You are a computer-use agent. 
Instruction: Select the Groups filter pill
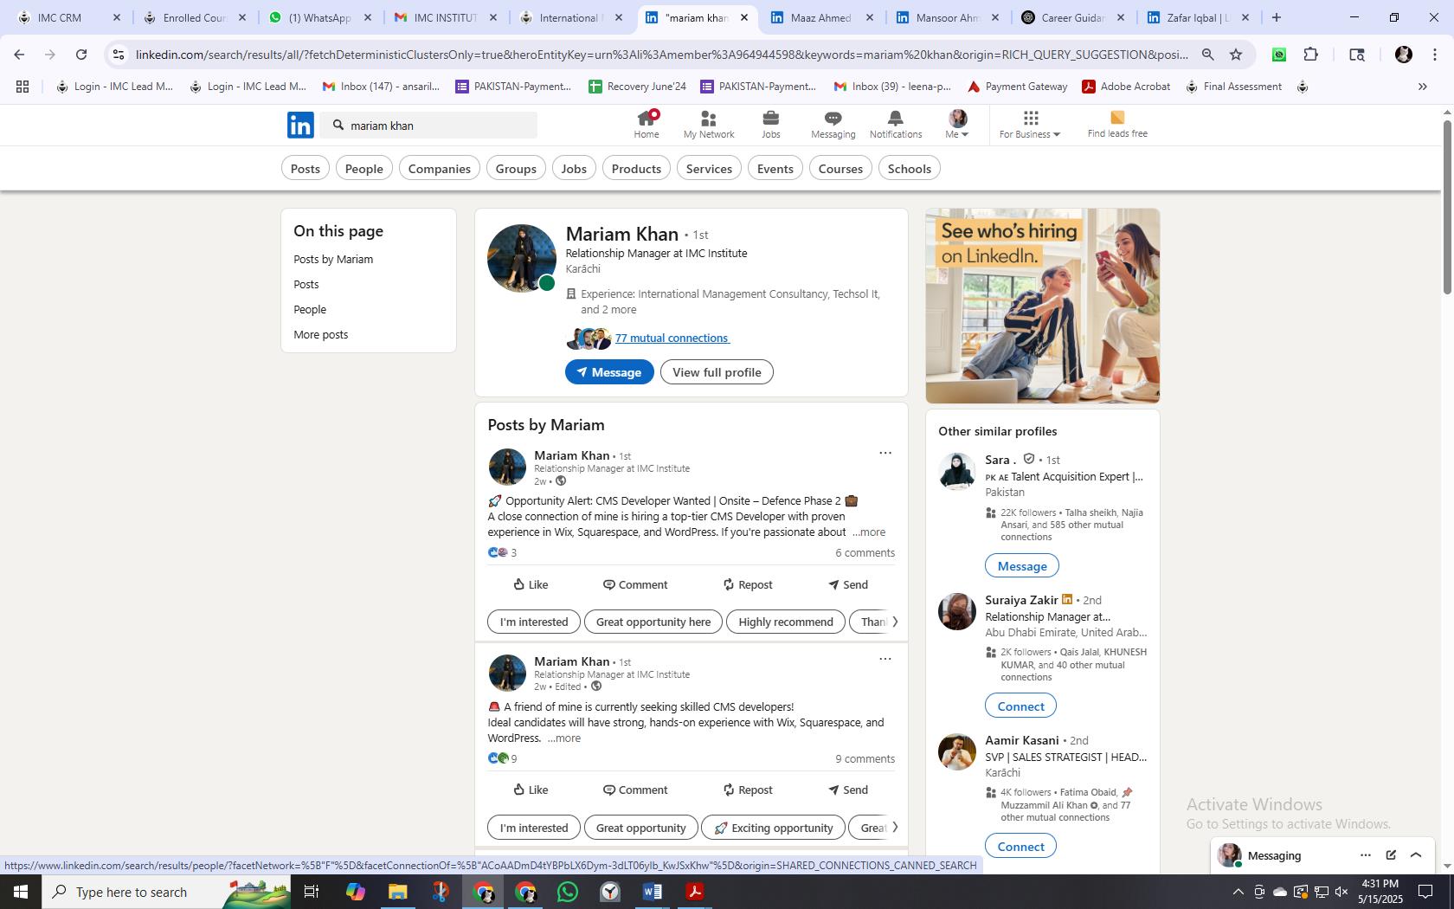click(516, 169)
